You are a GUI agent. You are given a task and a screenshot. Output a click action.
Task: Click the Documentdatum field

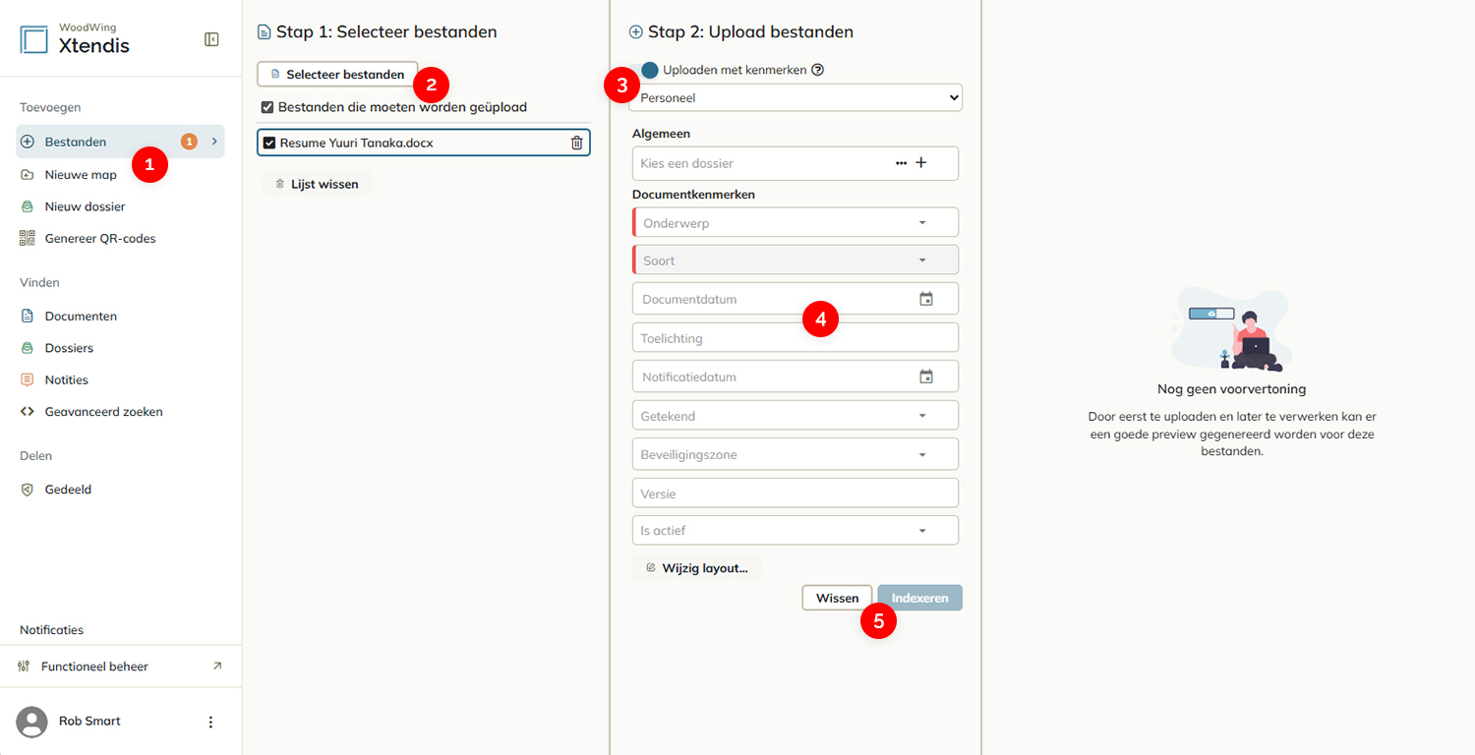[x=796, y=299]
